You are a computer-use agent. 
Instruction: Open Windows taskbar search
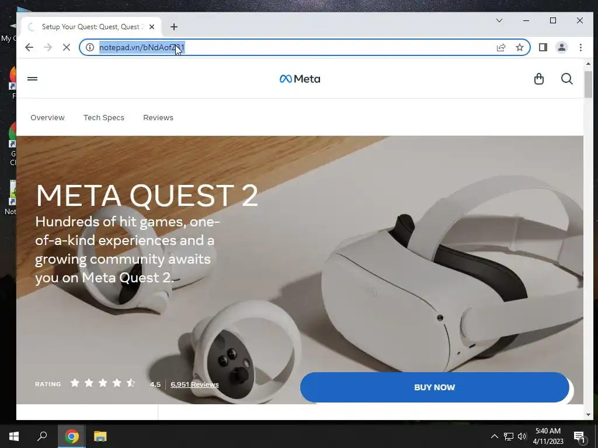42,436
